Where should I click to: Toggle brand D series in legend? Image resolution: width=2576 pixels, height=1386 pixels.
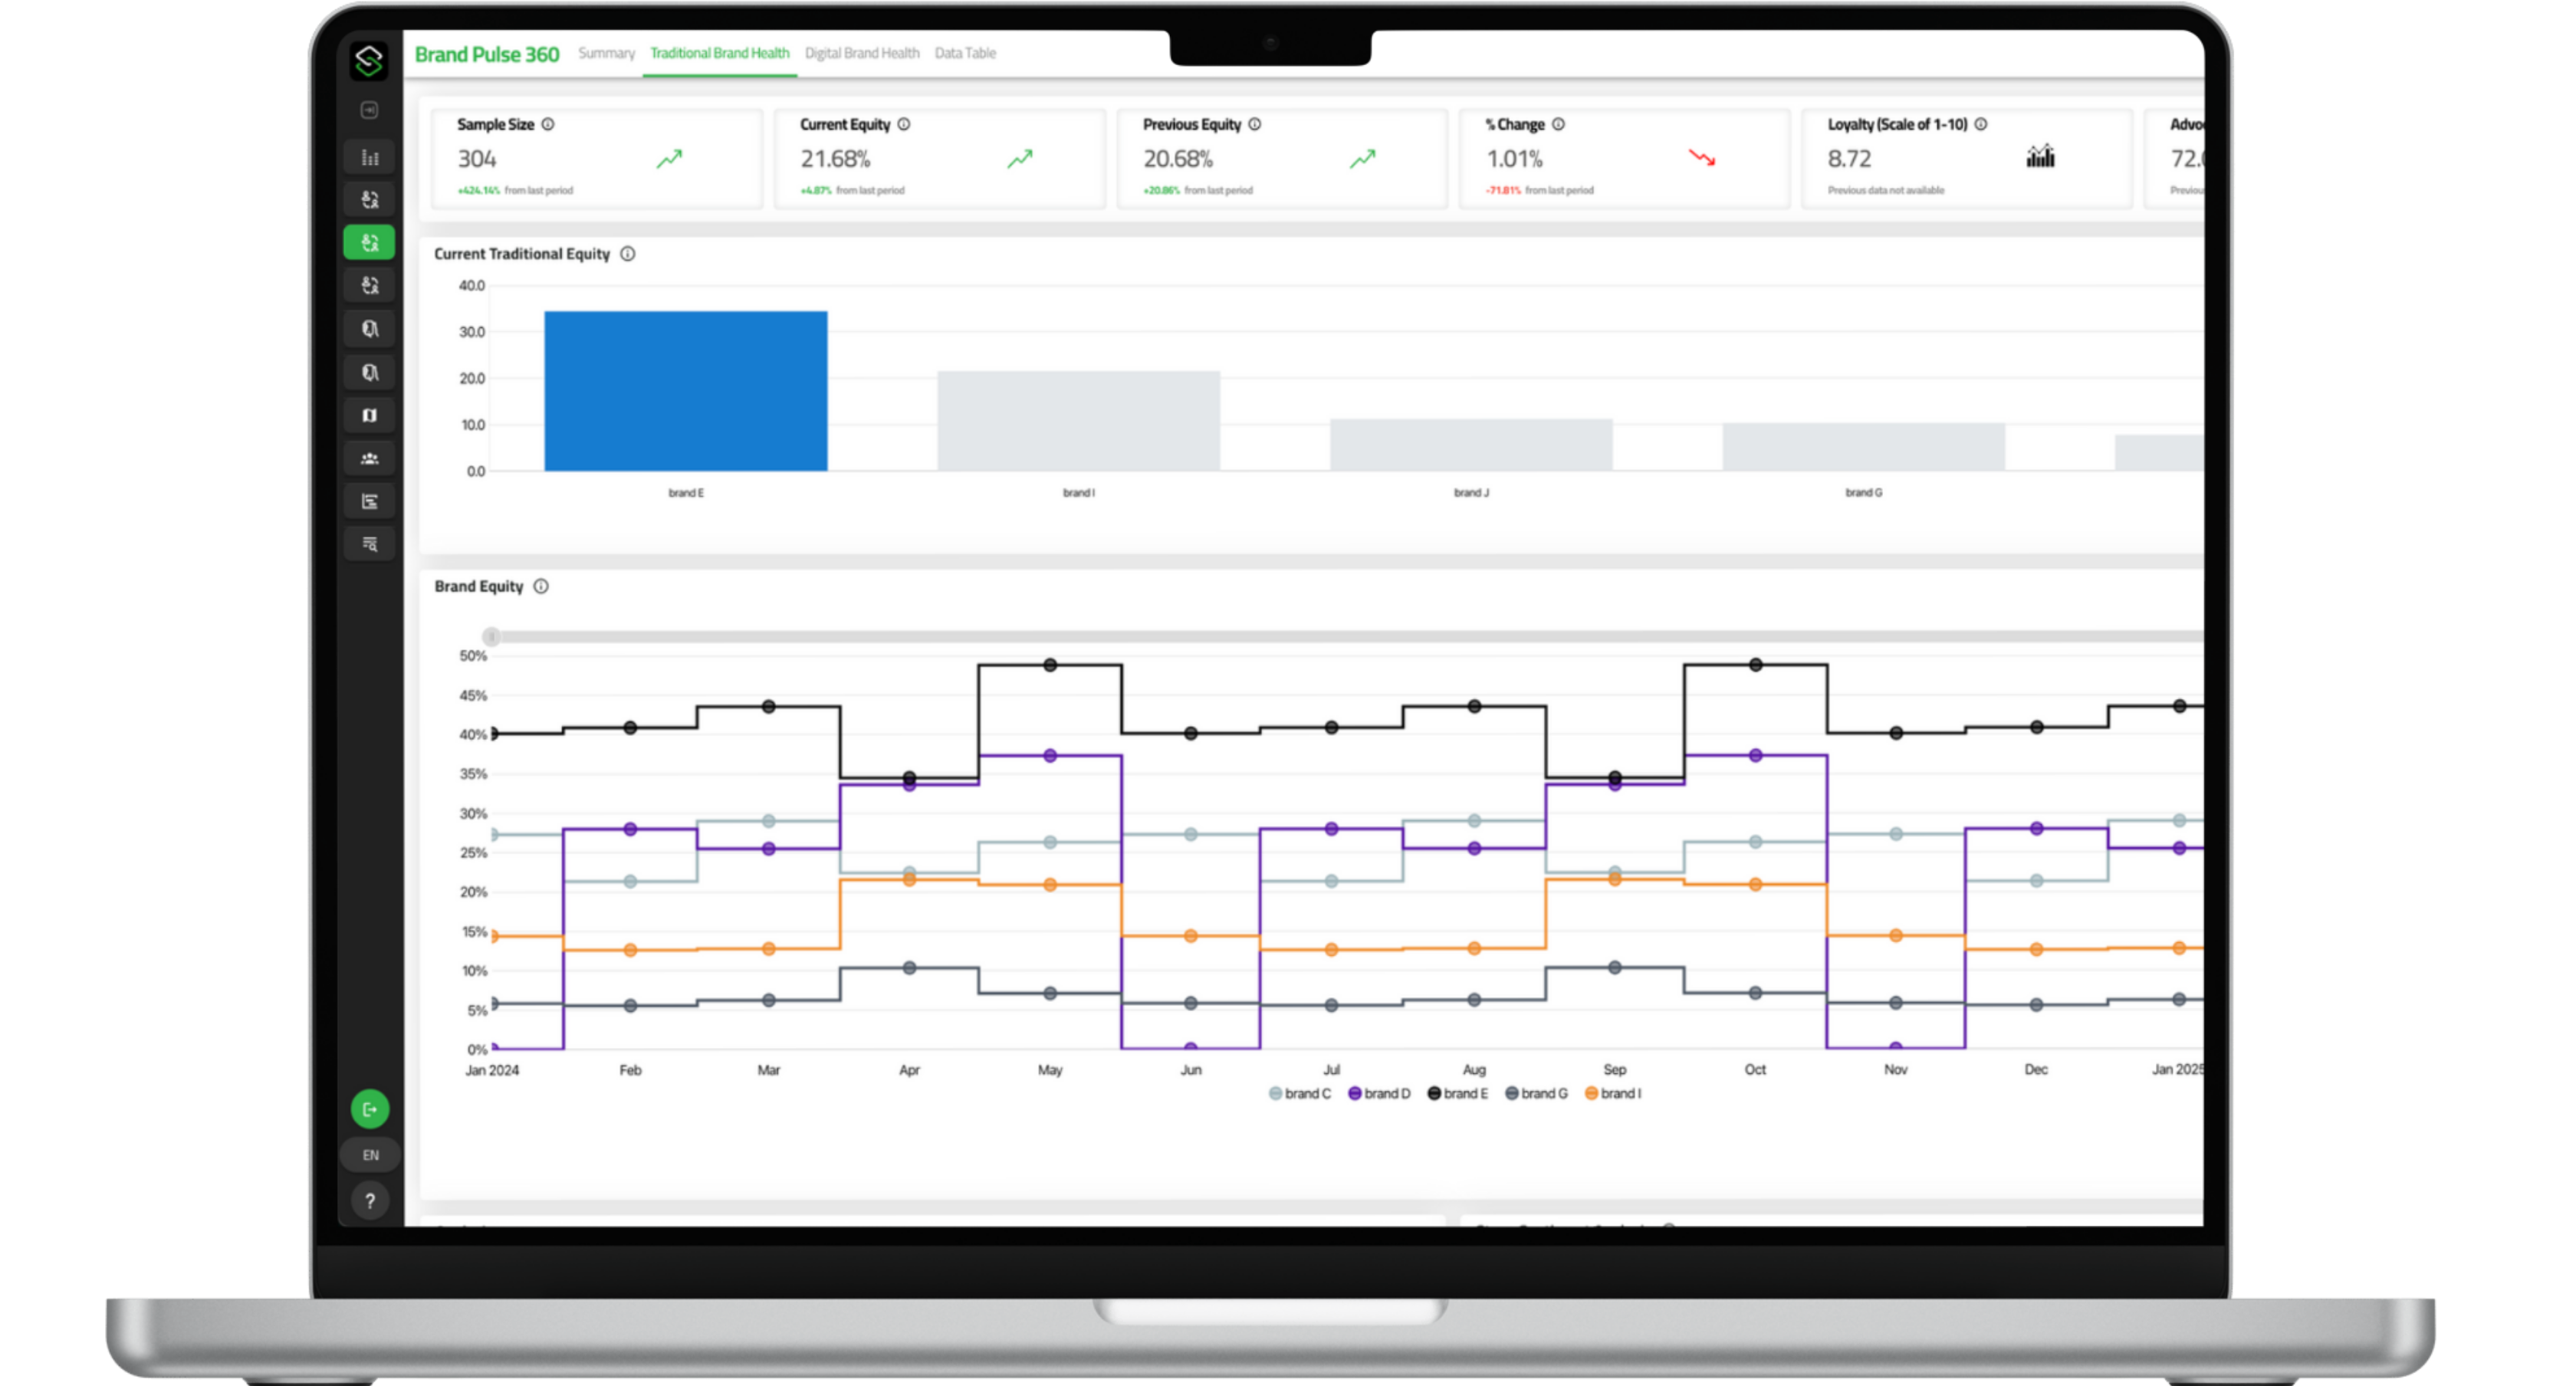pos(1379,1093)
